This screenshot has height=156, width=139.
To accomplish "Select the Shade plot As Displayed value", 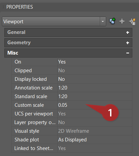I will pos(95,140).
